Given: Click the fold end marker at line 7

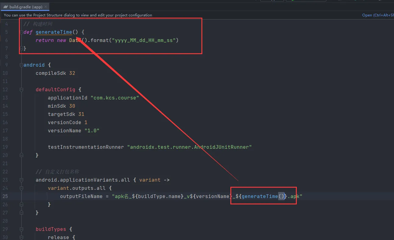Looking at the screenshot, I should [21, 48].
